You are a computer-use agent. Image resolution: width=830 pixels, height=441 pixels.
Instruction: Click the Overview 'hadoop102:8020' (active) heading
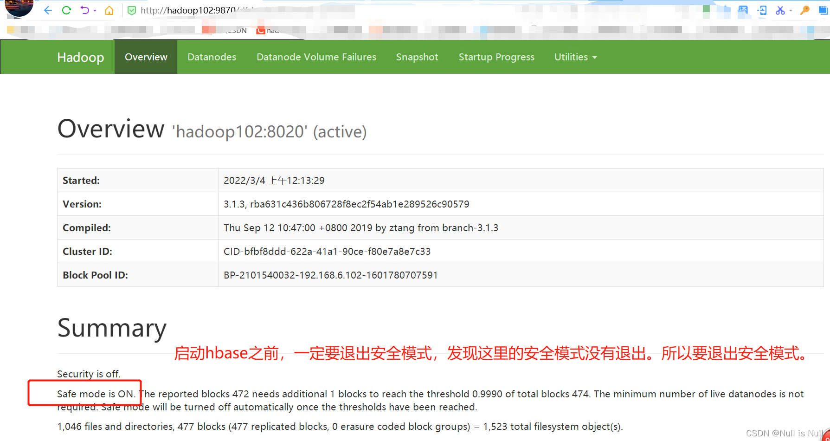(x=212, y=129)
